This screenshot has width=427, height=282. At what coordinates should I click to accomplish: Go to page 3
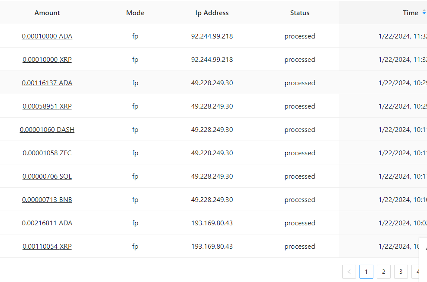(401, 272)
